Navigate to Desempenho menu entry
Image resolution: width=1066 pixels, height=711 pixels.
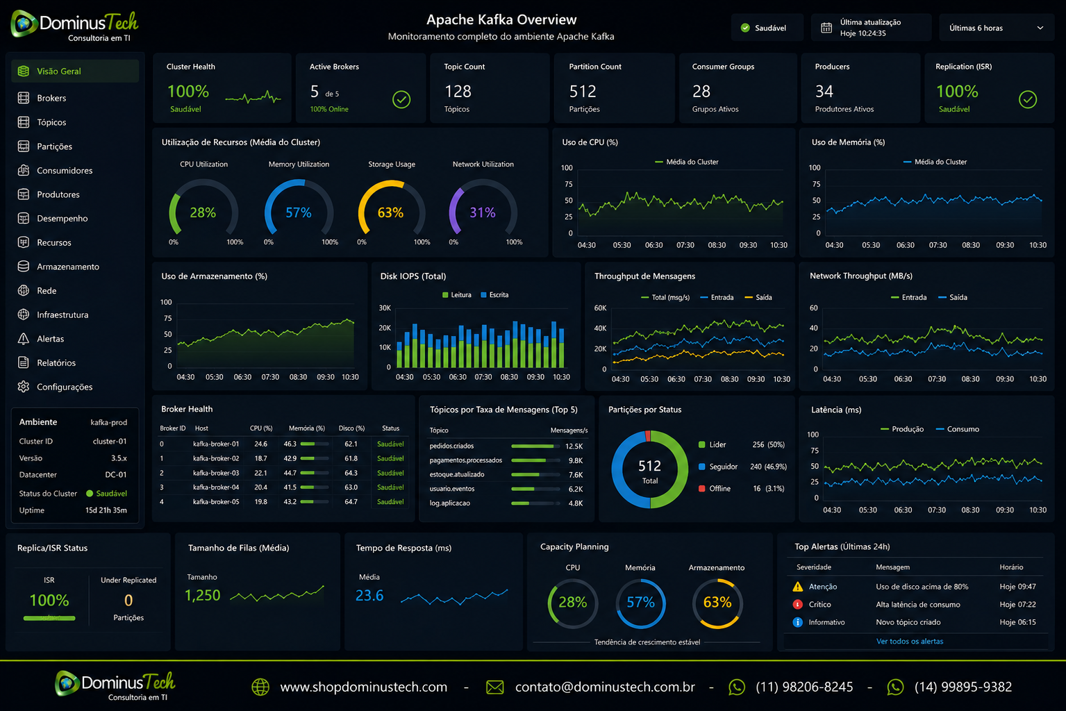[75, 218]
